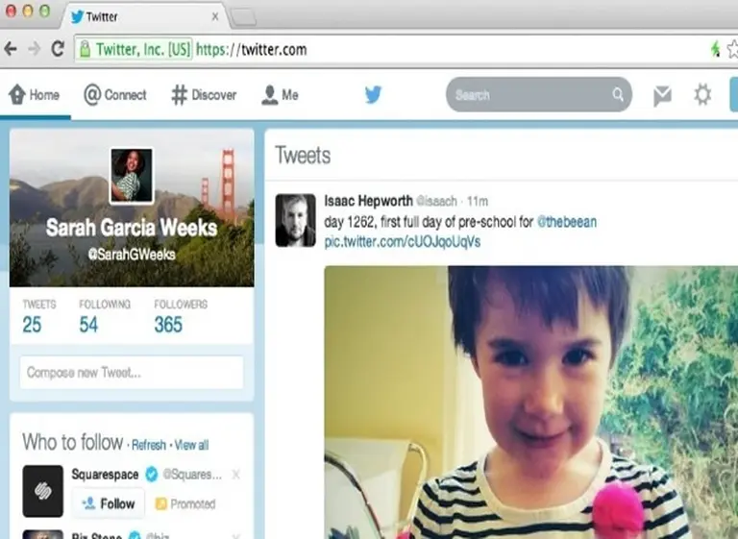View the 365 followers count
Viewport: 738px width, 539px height.
coord(168,325)
